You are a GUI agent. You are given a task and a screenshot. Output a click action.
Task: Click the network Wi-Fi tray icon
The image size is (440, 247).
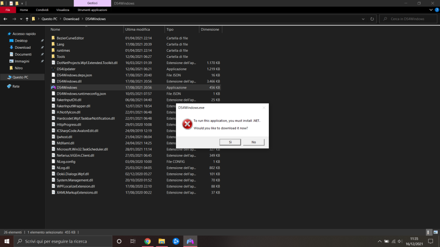(x=393, y=241)
